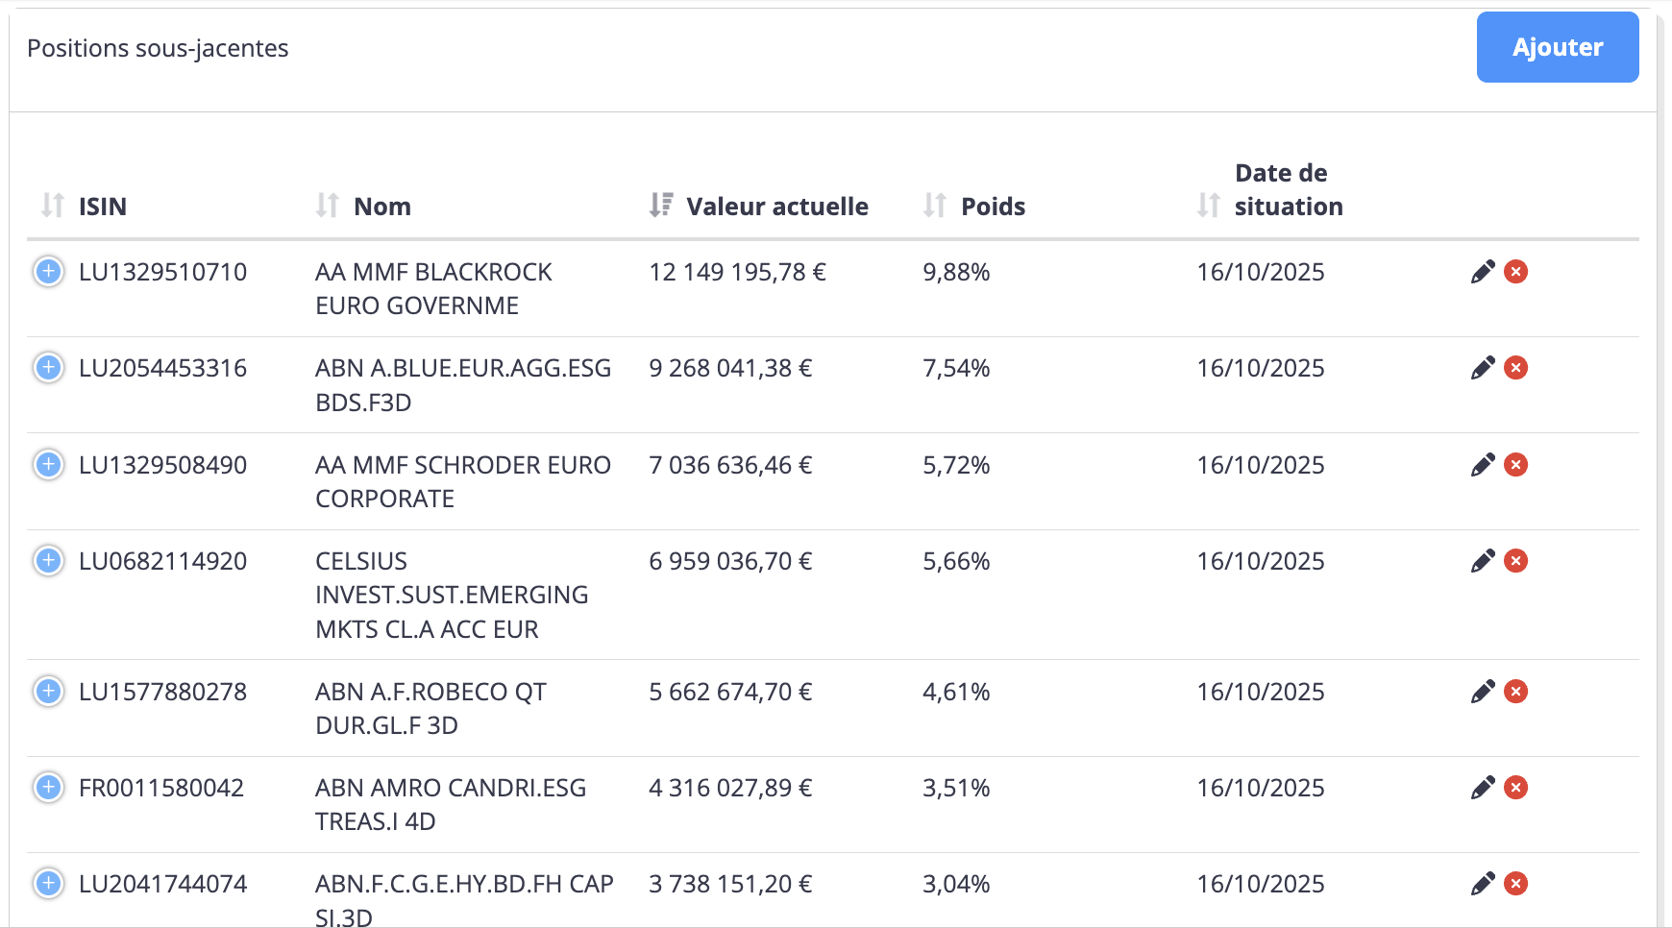Delete the LU1577880278 row with red X

pos(1515,692)
